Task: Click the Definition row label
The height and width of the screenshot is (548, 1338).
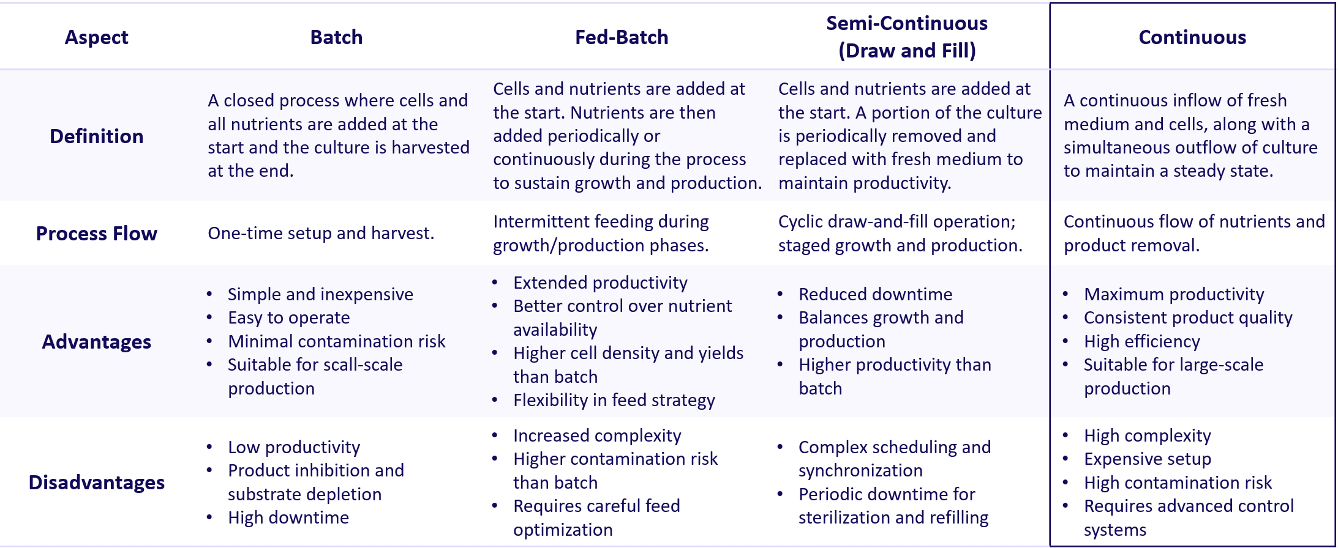Action: [x=96, y=136]
